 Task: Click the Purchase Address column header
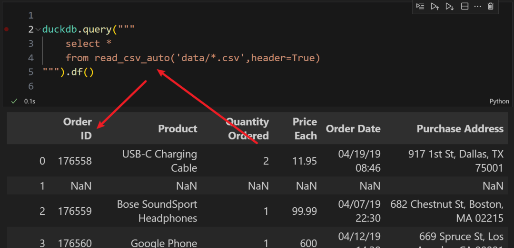(460, 129)
